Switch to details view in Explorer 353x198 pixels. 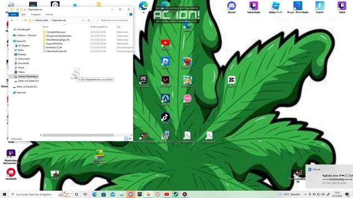tap(126, 139)
